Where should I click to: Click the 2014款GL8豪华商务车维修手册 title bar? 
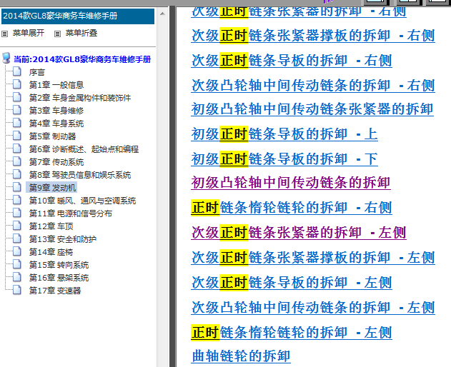pyautogui.click(x=78, y=16)
